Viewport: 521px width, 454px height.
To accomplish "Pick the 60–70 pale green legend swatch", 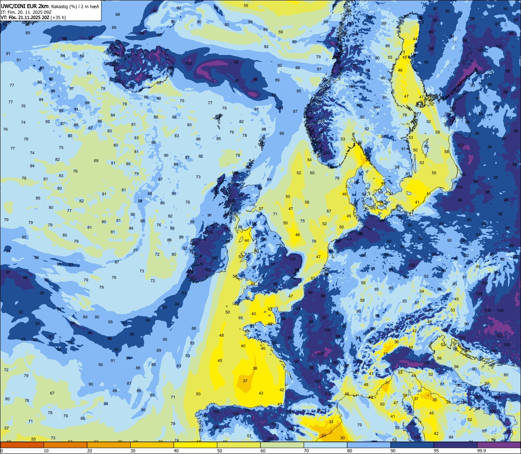I will pyautogui.click(x=282, y=445).
